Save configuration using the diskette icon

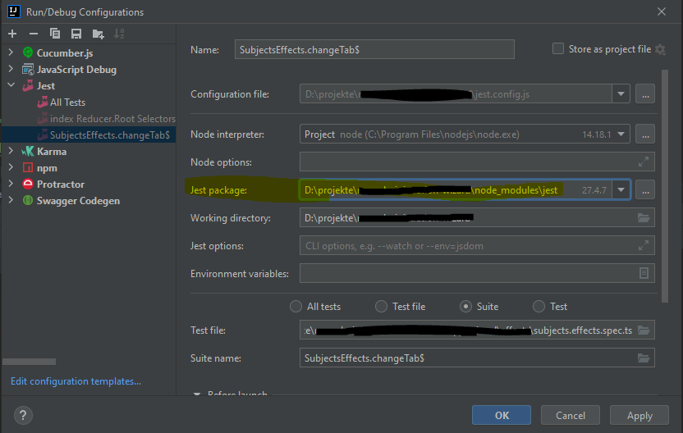coord(76,34)
